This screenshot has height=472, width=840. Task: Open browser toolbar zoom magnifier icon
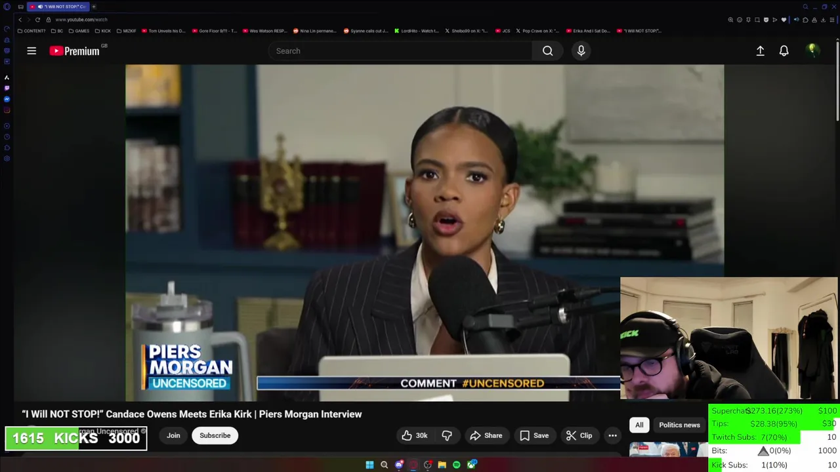730,20
